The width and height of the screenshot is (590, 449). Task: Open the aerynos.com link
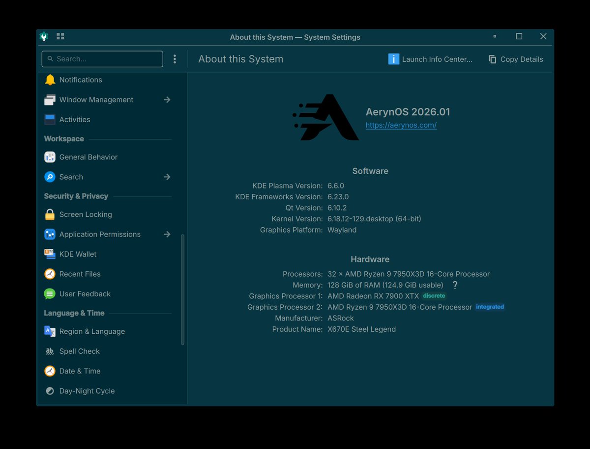401,125
